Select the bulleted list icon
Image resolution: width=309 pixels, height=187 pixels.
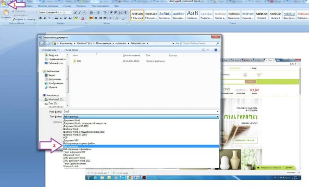(92, 12)
